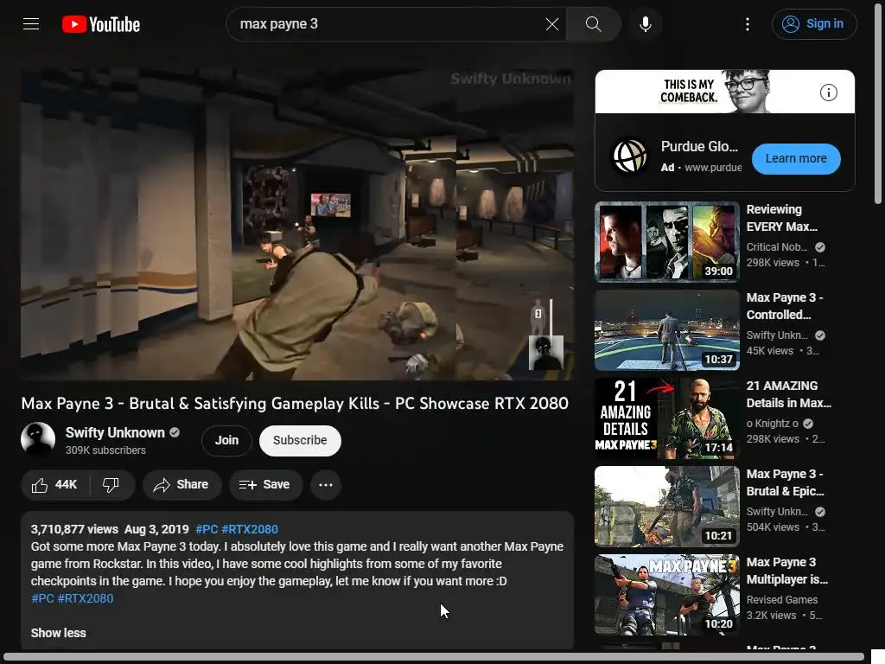The height and width of the screenshot is (664, 885).
Task: Click title 'Reviewing EVERY Max...'
Action: click(781, 218)
